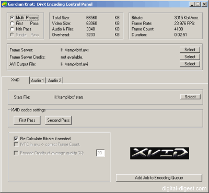Click the stats path H:\temp\bttf.stats
Screen dimensions: 209x193
tap(68, 97)
